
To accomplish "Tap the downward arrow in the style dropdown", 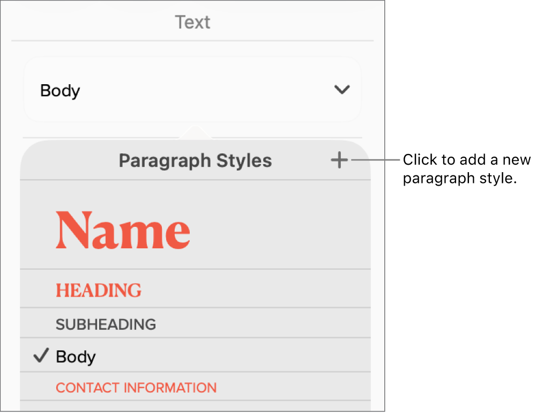I will point(341,90).
